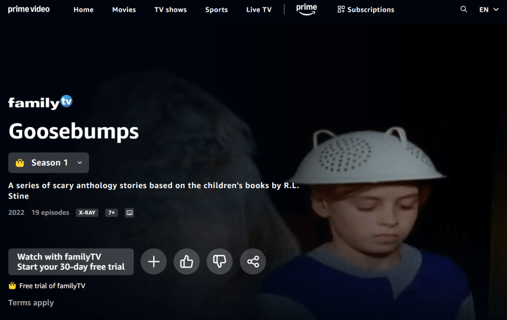
Task: Open the Terms apply link
Action: 31,303
